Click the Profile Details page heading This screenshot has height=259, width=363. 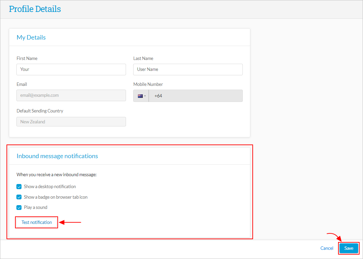click(x=35, y=9)
